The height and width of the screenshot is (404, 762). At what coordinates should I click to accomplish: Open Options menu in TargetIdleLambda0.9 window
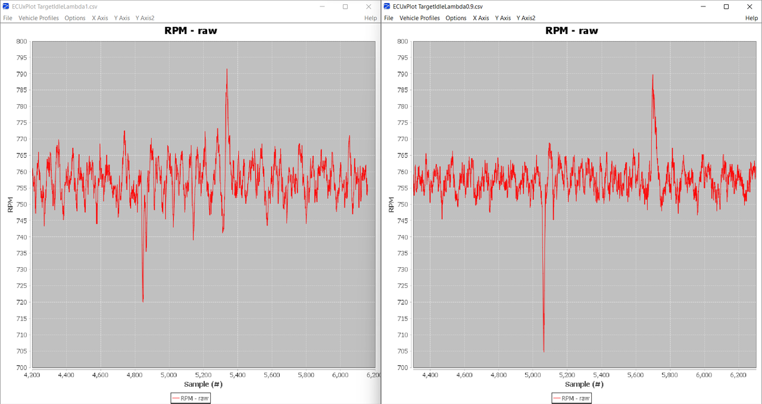(456, 18)
